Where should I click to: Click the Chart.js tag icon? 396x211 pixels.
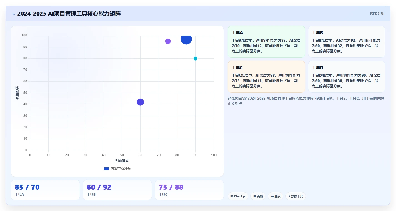[232, 197]
